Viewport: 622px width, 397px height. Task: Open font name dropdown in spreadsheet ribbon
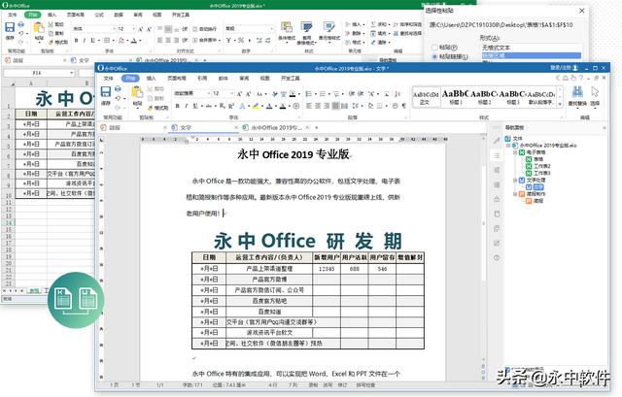tap(115, 28)
